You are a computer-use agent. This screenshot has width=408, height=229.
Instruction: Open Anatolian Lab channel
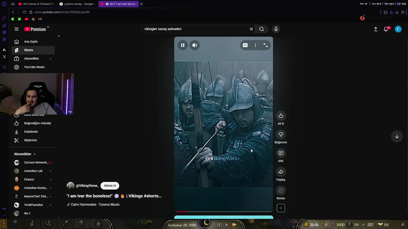tap(33, 171)
